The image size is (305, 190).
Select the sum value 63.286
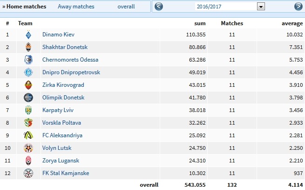point(197,60)
